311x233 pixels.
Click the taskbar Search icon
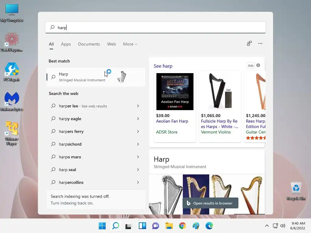click(x=116, y=226)
